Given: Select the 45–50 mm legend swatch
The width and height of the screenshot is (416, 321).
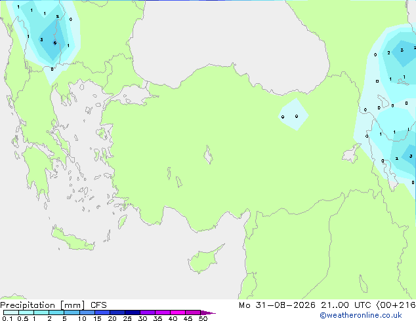Looking at the screenshot, I should tap(193, 312).
